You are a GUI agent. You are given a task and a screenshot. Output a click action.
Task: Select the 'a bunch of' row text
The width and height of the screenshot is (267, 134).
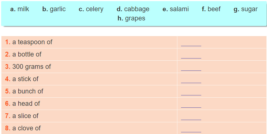click(28, 91)
